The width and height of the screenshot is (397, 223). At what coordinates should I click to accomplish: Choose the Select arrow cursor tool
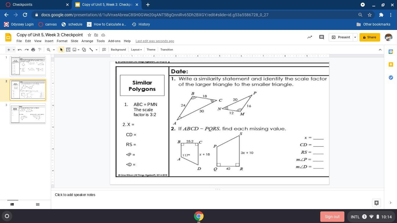click(61, 50)
